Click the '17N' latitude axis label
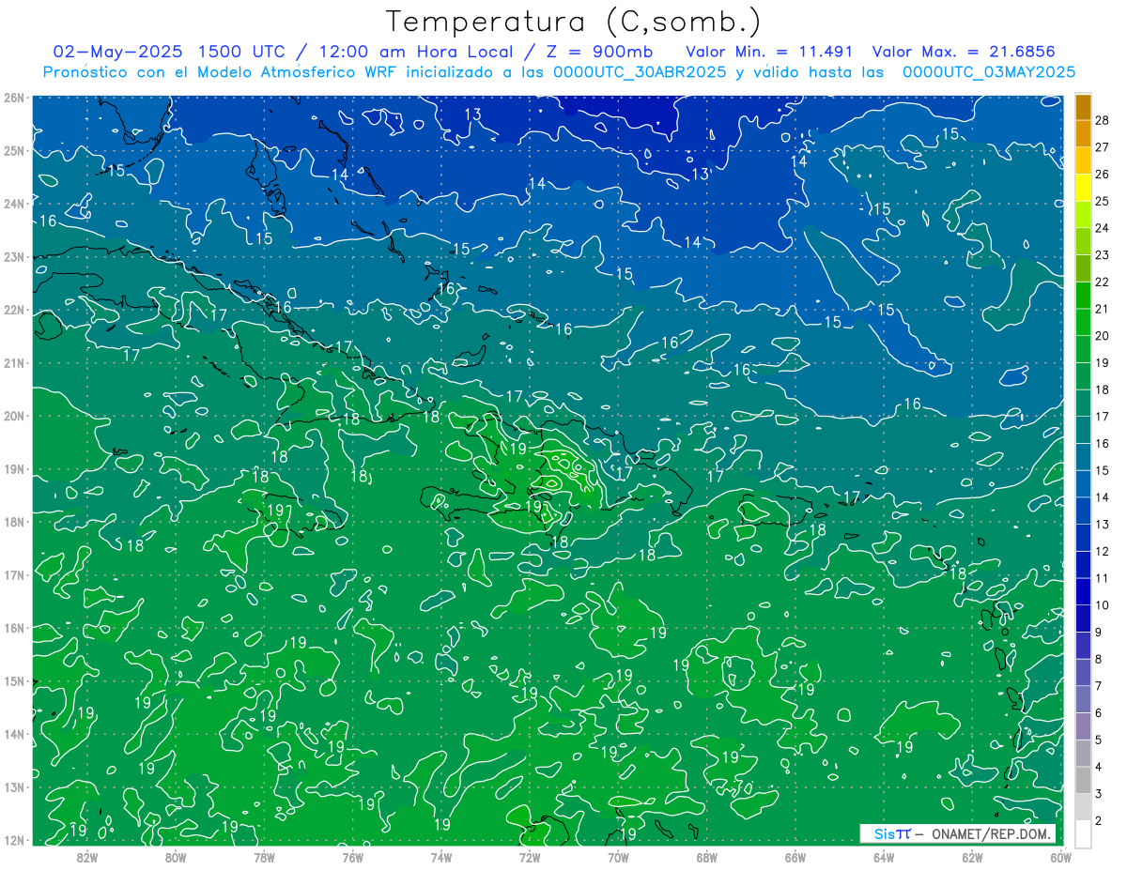Viewport: 1127px width, 870px height. click(12, 574)
